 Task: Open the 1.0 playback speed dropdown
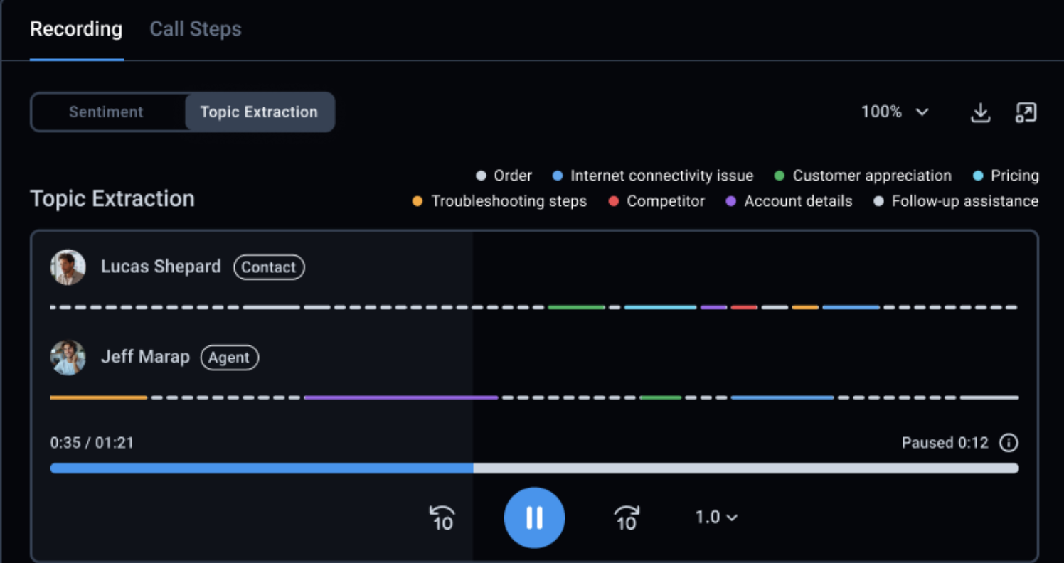coord(715,518)
